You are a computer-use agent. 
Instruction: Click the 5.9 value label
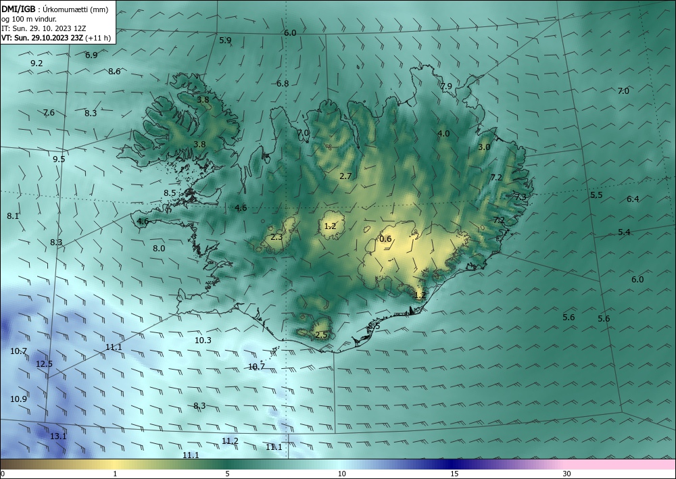pos(225,41)
